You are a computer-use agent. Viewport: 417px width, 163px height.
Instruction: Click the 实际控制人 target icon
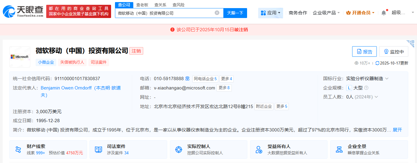coord(179,149)
